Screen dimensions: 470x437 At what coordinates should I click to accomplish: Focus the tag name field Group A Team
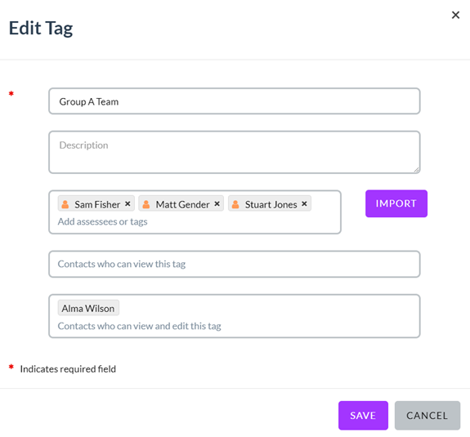234,101
